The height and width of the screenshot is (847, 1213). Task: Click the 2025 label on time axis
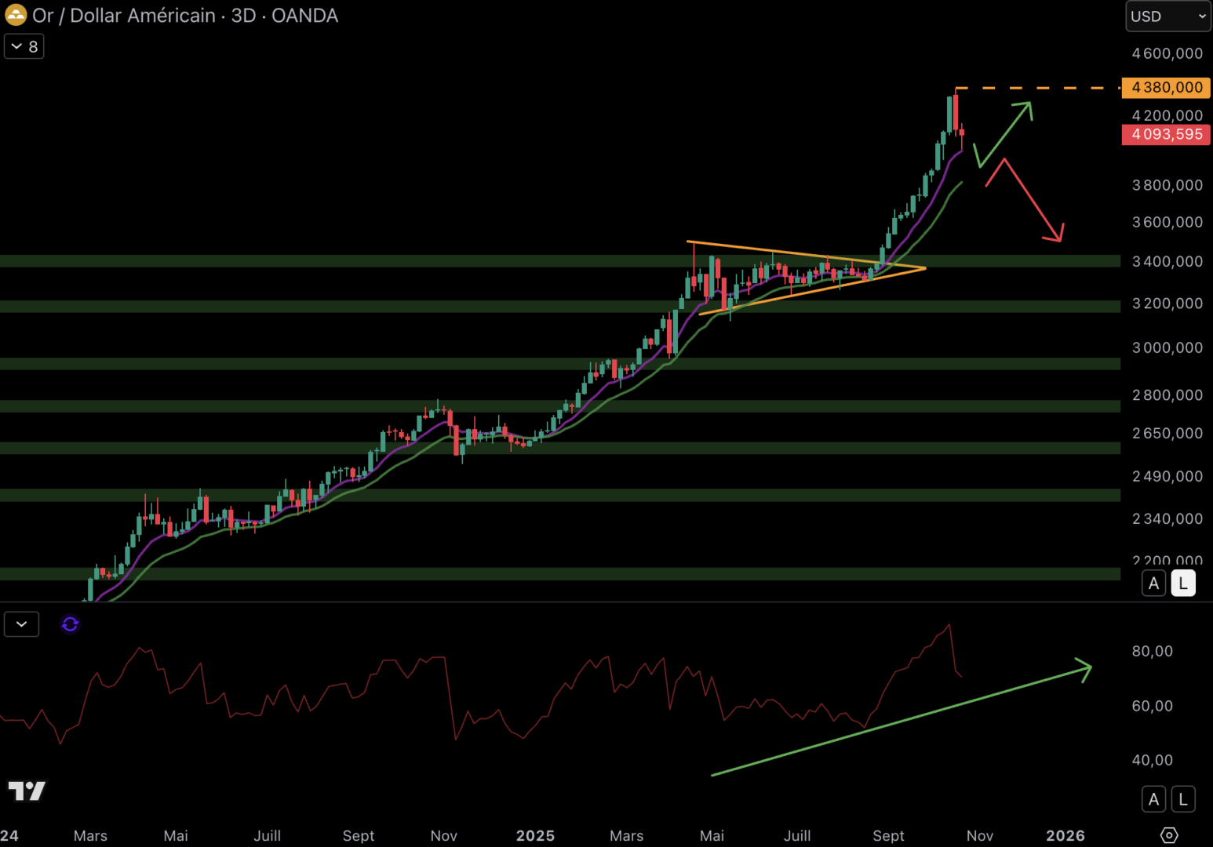pos(535,835)
